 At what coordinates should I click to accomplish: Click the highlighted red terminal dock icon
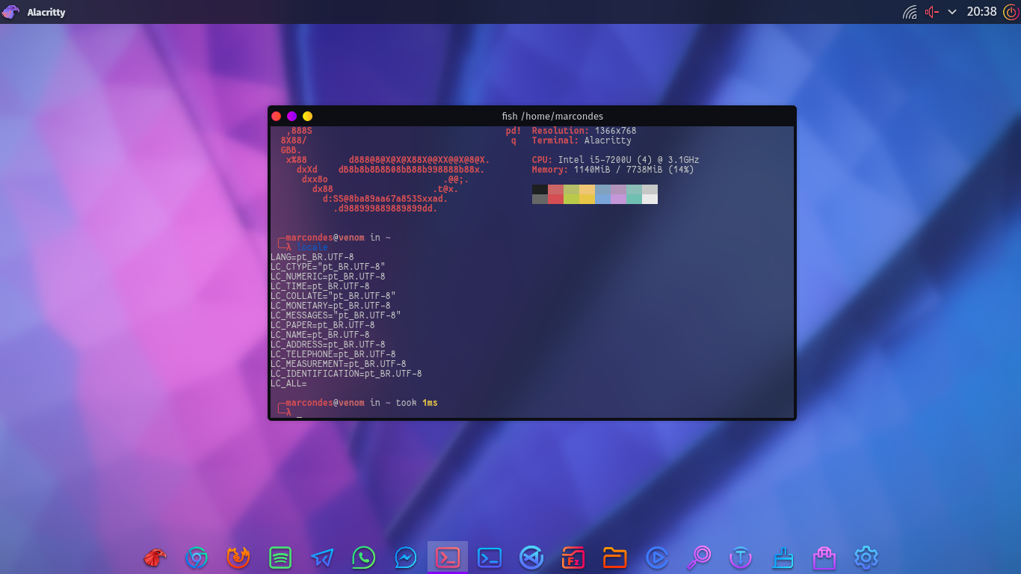pyautogui.click(x=448, y=557)
